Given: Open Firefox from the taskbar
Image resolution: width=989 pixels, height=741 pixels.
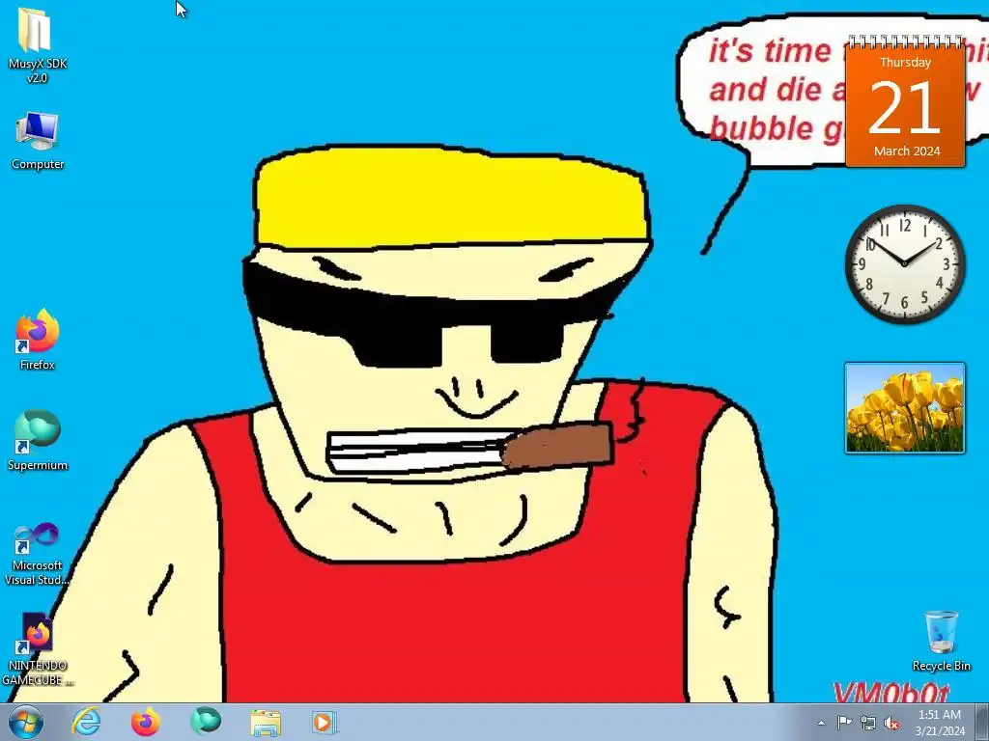Looking at the screenshot, I should (x=145, y=722).
